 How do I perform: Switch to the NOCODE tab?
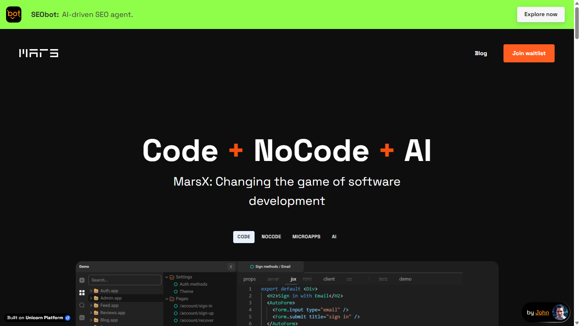click(271, 237)
